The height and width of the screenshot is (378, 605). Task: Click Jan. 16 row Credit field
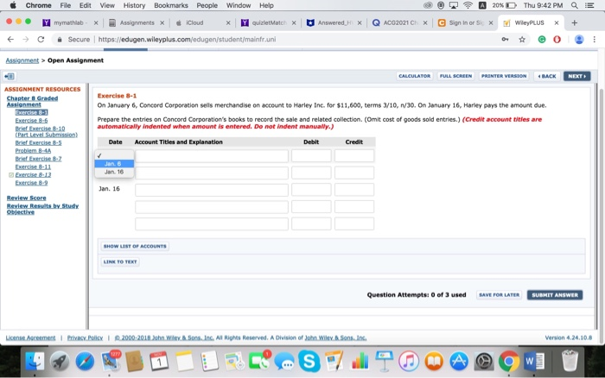pyautogui.click(x=354, y=190)
